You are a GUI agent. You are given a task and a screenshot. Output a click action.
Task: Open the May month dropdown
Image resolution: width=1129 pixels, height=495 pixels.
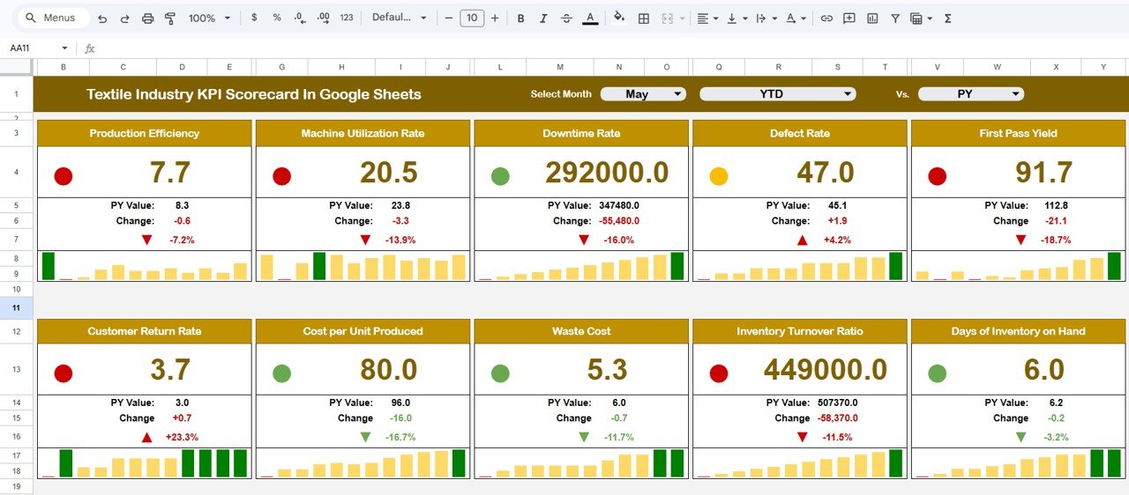(643, 94)
